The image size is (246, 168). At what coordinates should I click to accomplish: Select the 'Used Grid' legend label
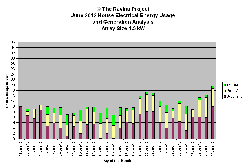tap(234, 96)
